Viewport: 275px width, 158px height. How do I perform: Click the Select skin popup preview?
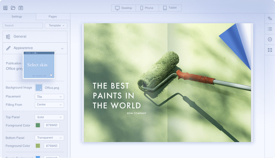coord(39,65)
